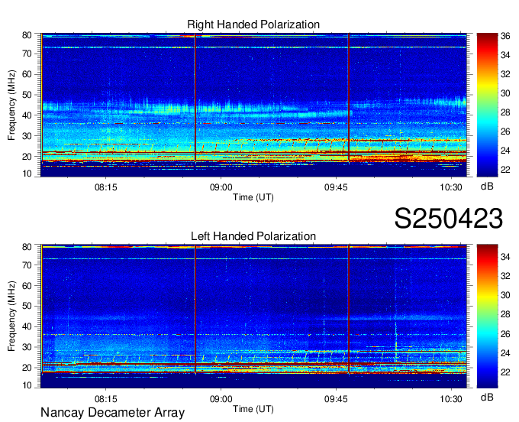The height and width of the screenshot is (422, 519).
Task: Click 26 dB value on Right Handed colorbar
Action: click(x=505, y=131)
